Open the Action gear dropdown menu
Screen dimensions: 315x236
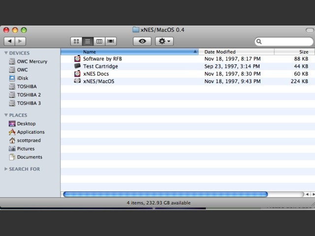coord(164,41)
